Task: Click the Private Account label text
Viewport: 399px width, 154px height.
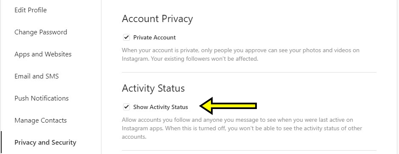Action: pos(155,38)
